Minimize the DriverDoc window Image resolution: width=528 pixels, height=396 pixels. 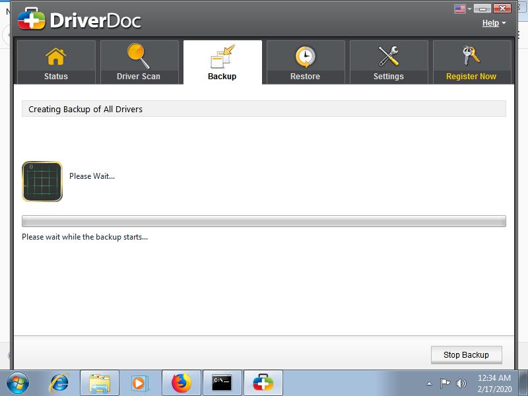point(482,9)
